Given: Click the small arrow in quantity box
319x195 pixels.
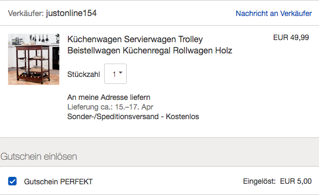Looking at the screenshot, I should click(120, 73).
